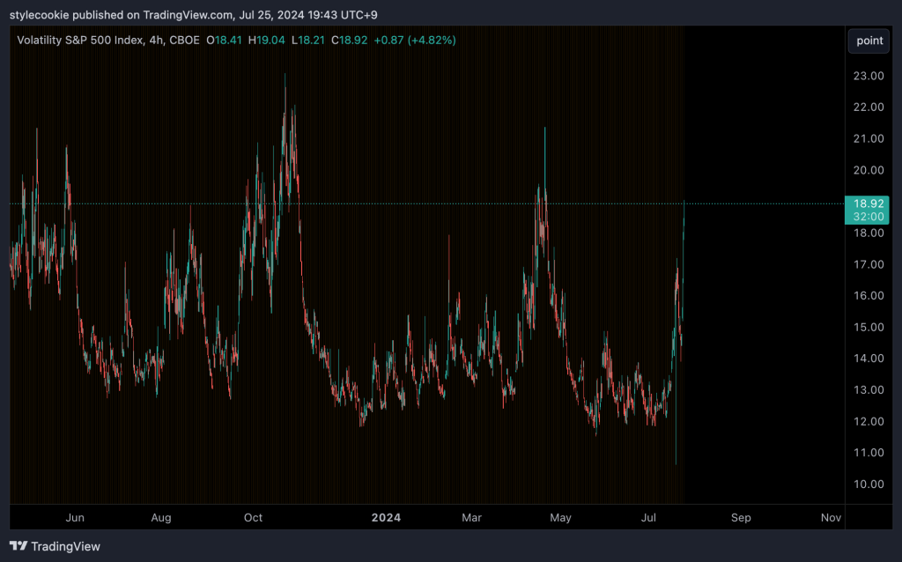The image size is (902, 562).
Task: Select the Sep marker on time axis
Action: click(x=741, y=517)
